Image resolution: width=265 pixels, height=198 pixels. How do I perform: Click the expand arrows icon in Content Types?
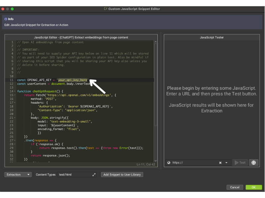[x=94, y=175]
